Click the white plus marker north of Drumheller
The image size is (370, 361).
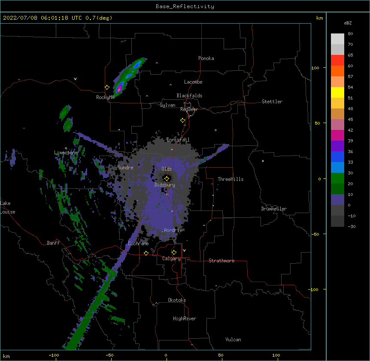pos(263,161)
